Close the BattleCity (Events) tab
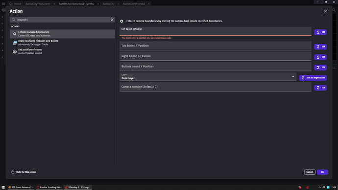Image resolution: width=338 pixels, height=190 pixels. point(149,4)
